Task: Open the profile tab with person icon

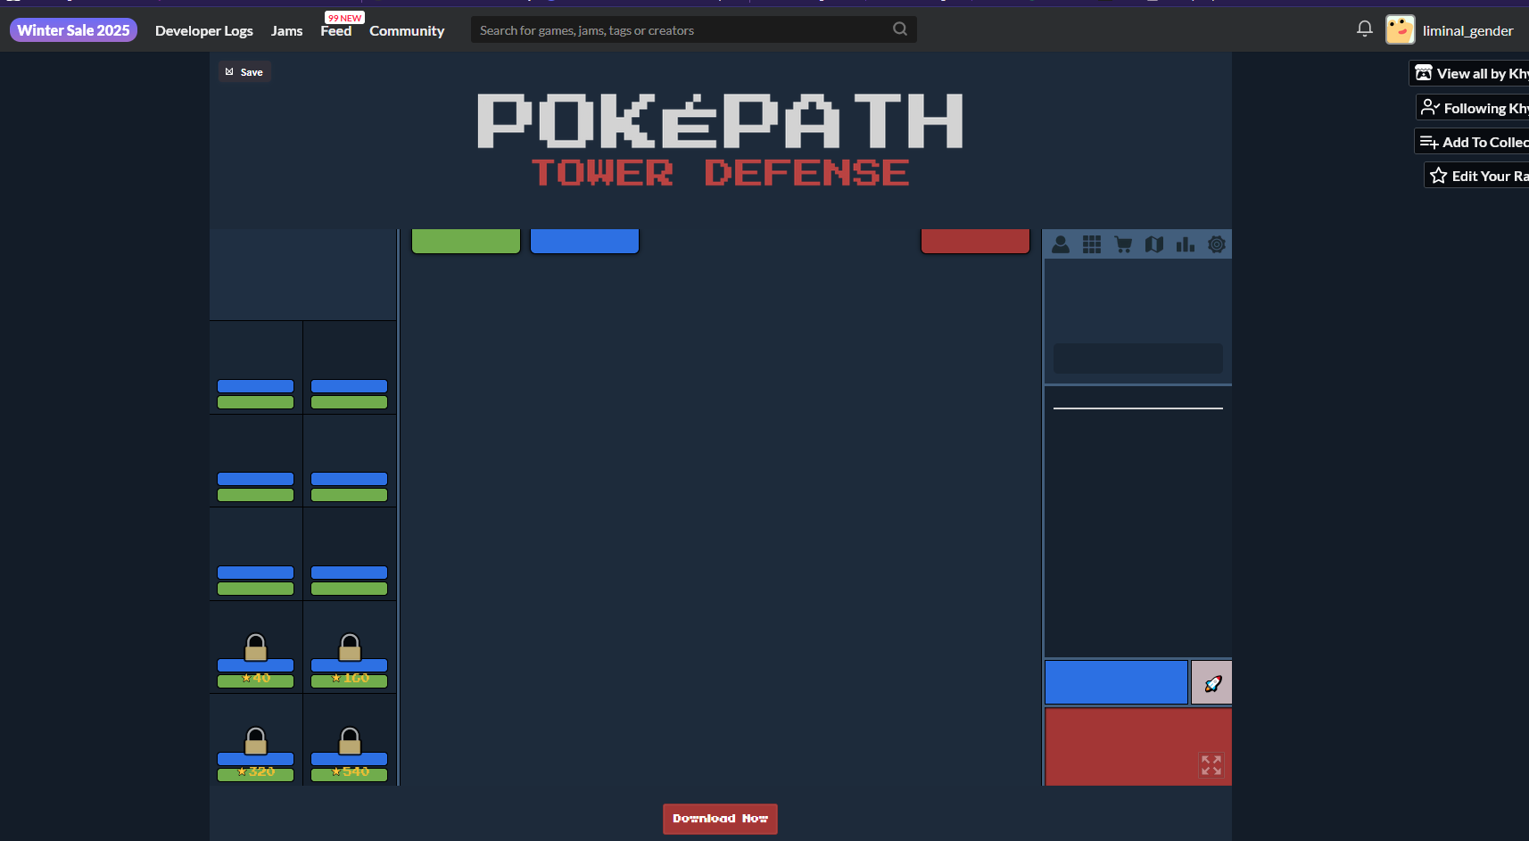Action: pos(1061,244)
